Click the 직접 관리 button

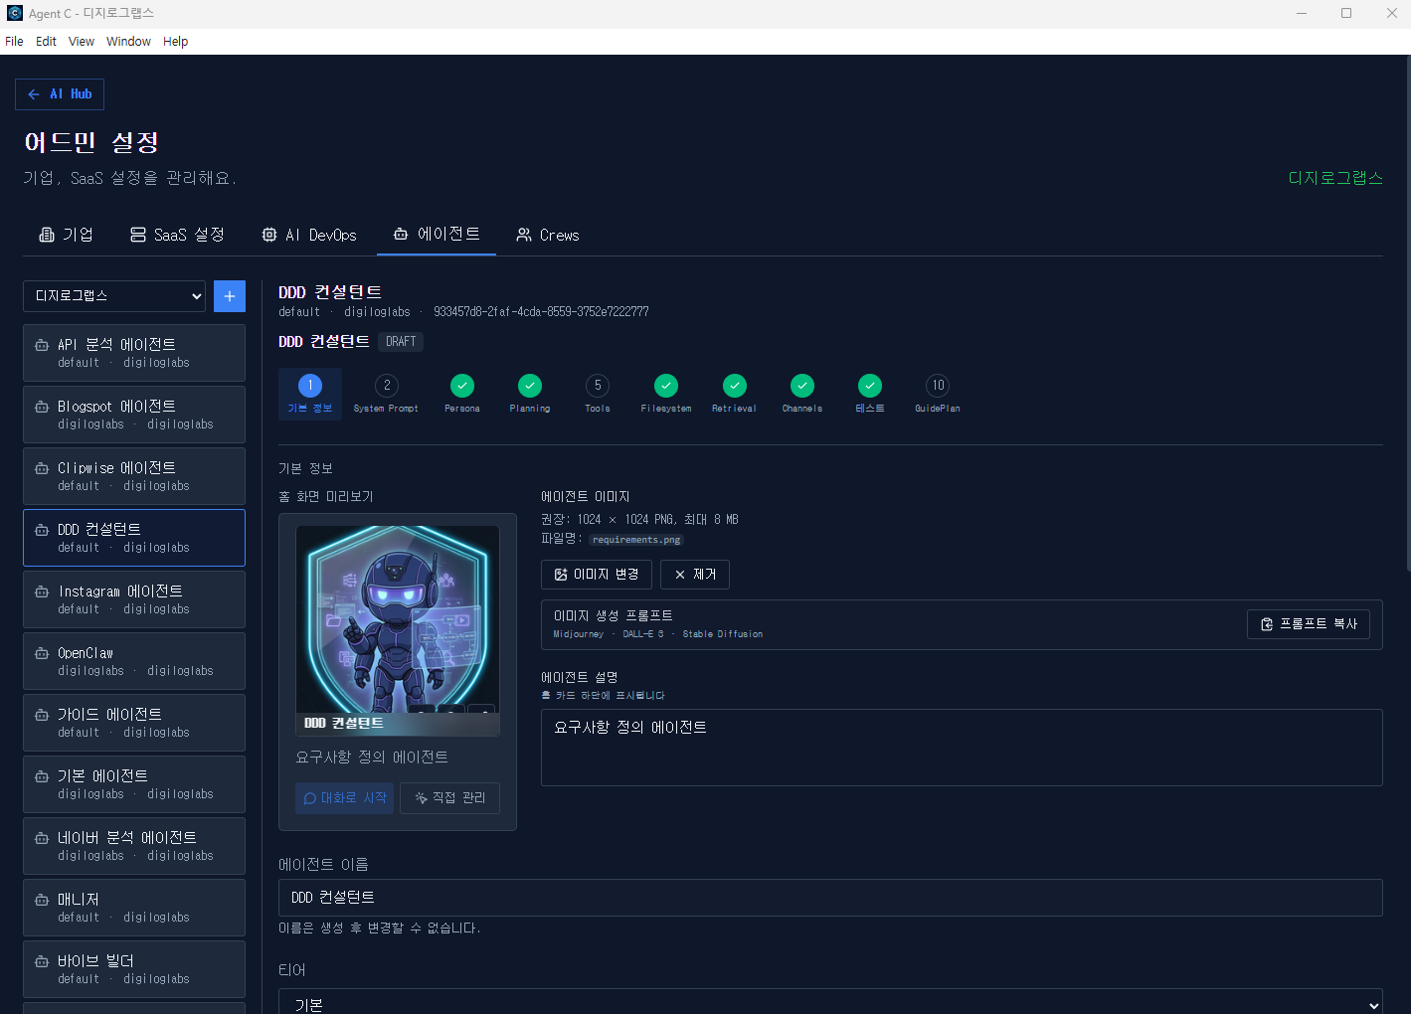pyautogui.click(x=450, y=798)
